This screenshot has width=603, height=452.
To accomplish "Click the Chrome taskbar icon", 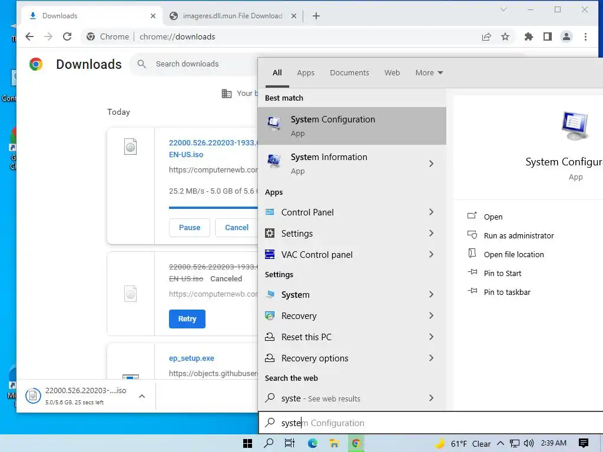I will coord(356,443).
